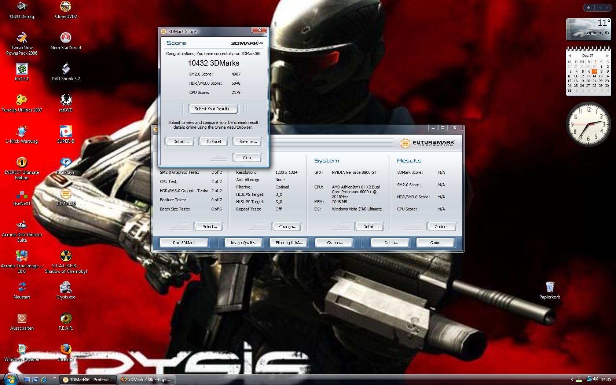
Task: Open the ICQ 5.1 shortcut
Action: coord(22,73)
